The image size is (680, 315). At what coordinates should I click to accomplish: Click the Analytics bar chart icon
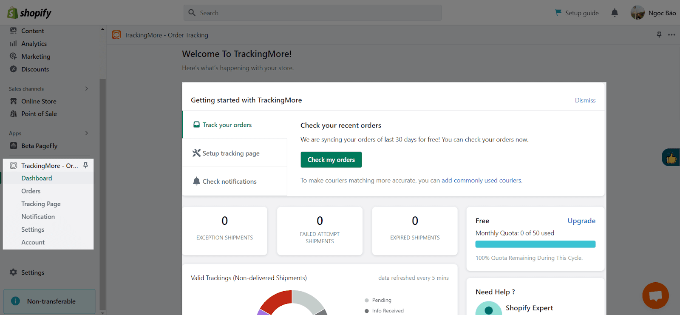pos(14,43)
